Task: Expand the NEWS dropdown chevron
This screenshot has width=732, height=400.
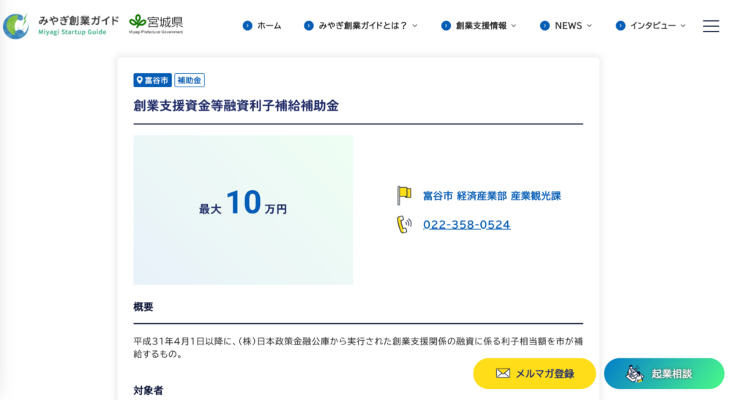Action: (589, 26)
